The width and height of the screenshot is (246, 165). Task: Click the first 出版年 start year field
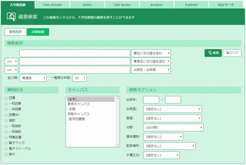pos(151,100)
